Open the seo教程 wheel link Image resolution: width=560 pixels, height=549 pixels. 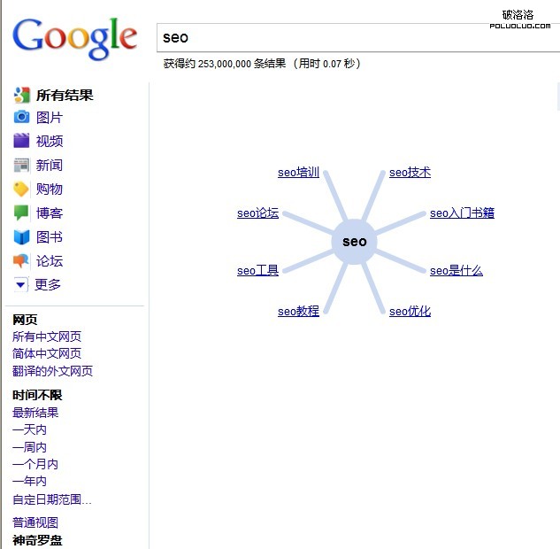tap(298, 312)
